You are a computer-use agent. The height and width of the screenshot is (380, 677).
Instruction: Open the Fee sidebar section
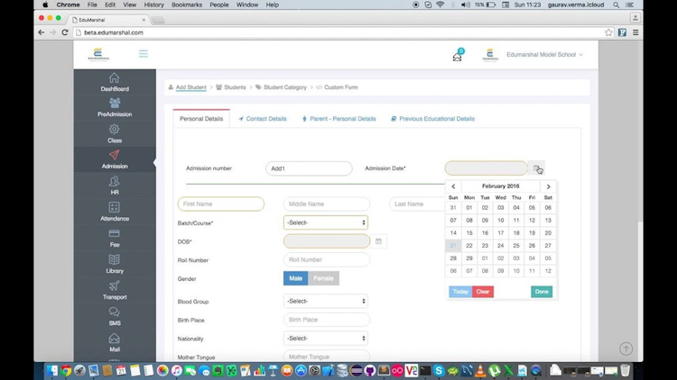(115, 239)
